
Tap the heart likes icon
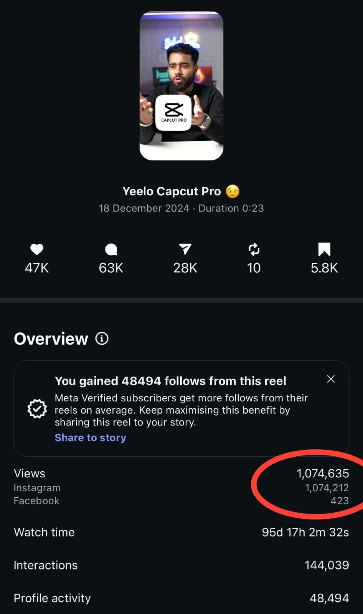point(37,249)
